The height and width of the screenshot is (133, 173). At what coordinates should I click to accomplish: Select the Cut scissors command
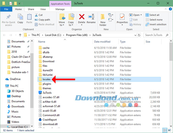[x=39, y=15]
